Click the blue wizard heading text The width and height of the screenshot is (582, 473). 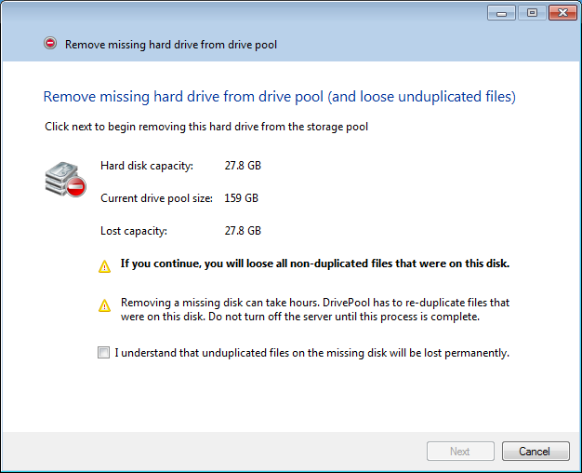coord(279,96)
